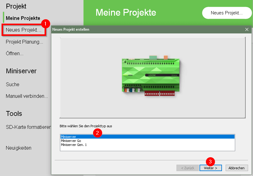
Task: Open Projekt Planung... entry
Action: [24, 42]
